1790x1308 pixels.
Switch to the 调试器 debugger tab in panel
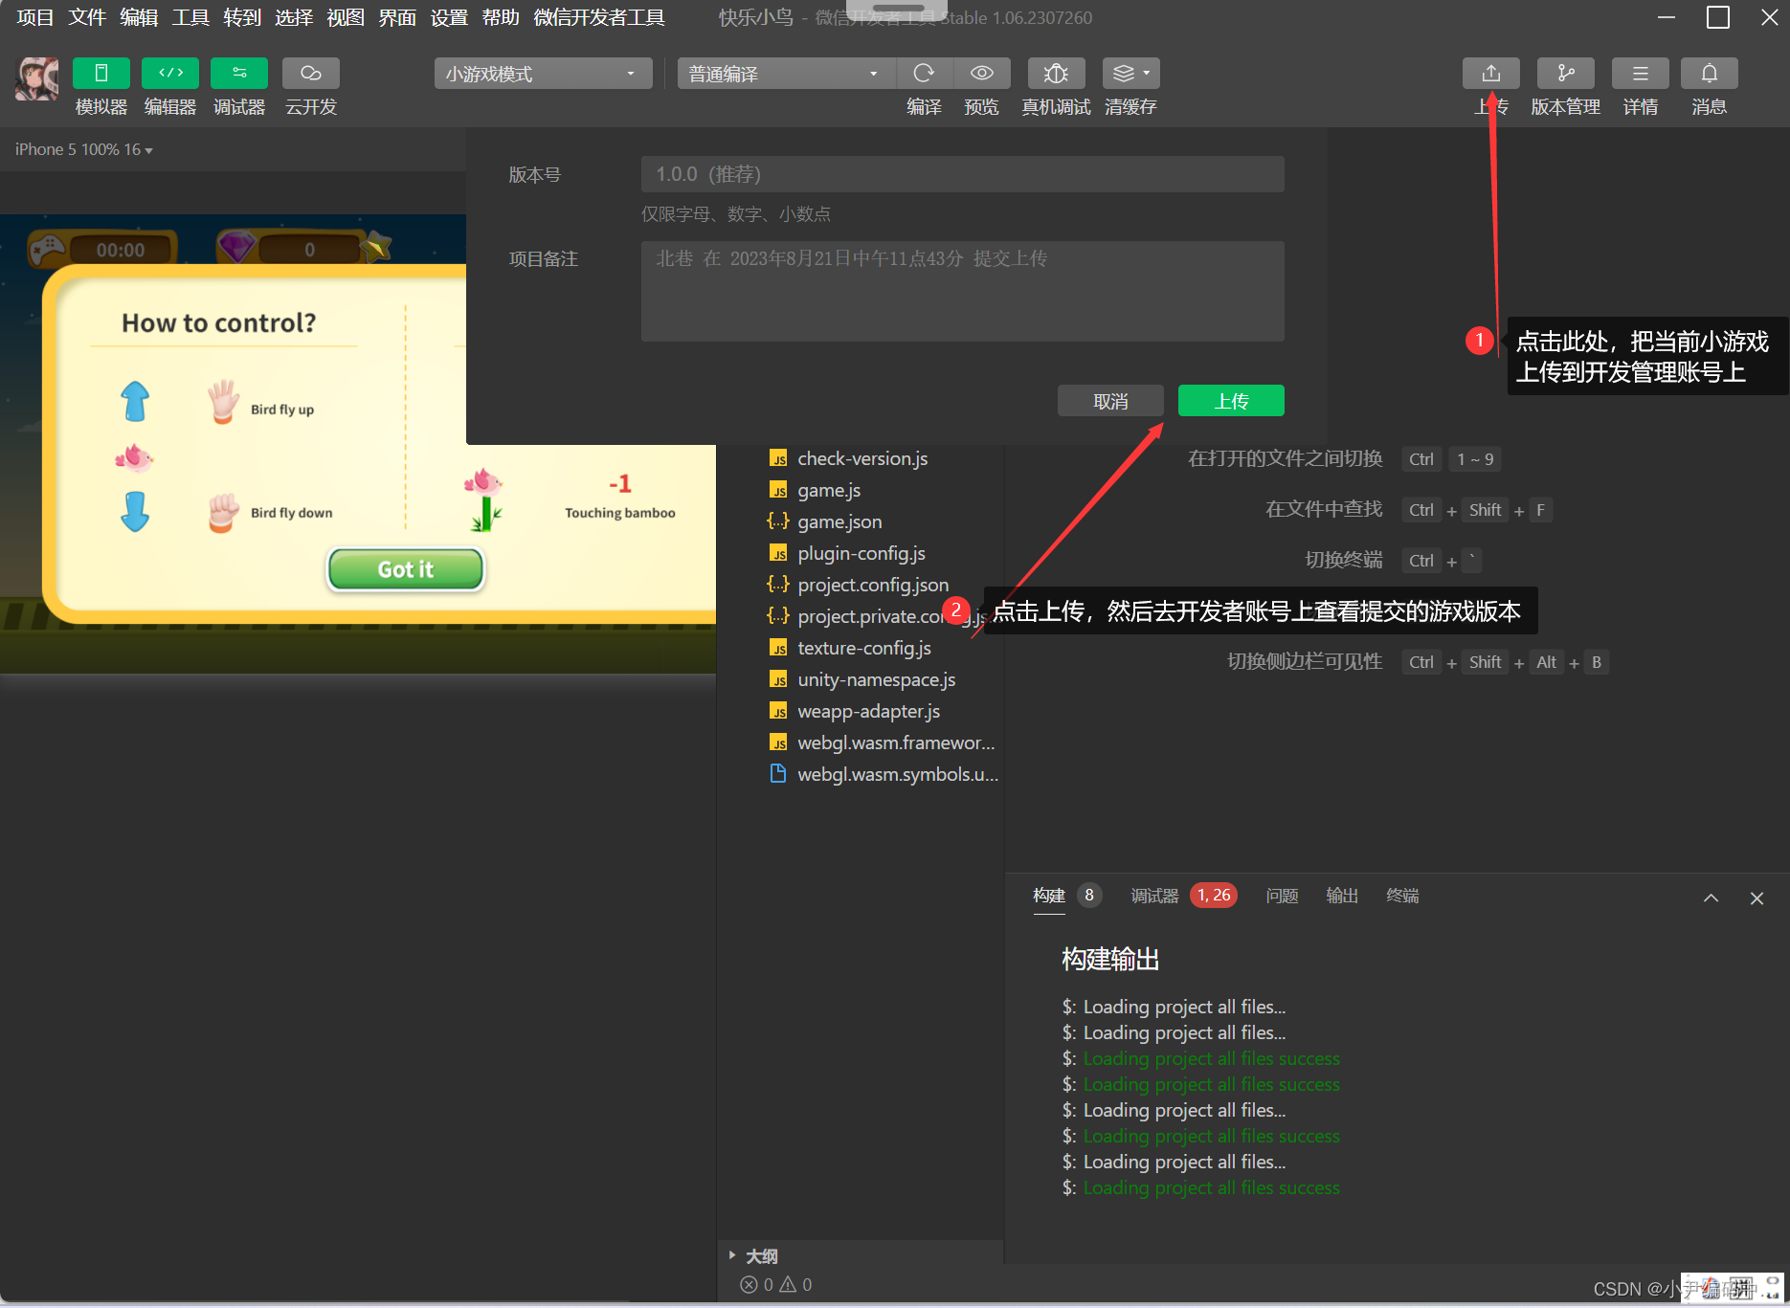1154,896
